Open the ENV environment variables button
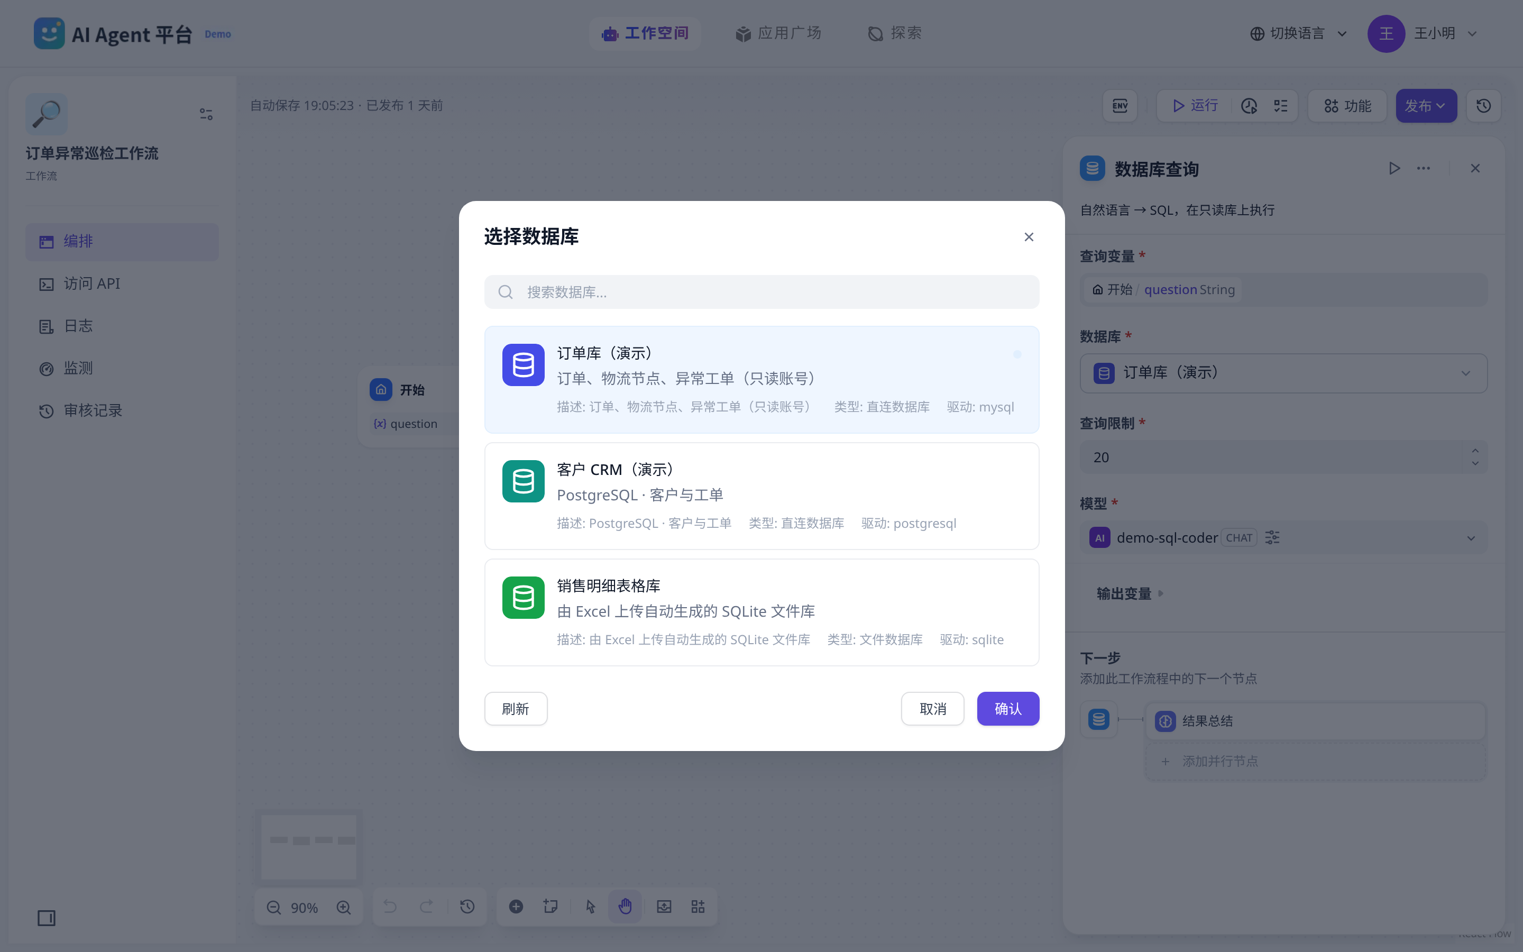The height and width of the screenshot is (952, 1523). (x=1120, y=106)
